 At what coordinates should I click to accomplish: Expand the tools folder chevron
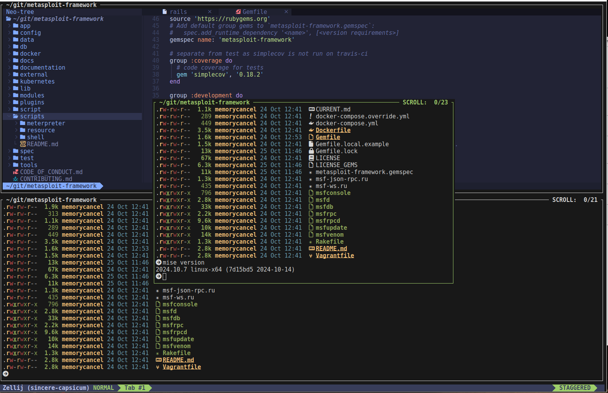[10, 165]
